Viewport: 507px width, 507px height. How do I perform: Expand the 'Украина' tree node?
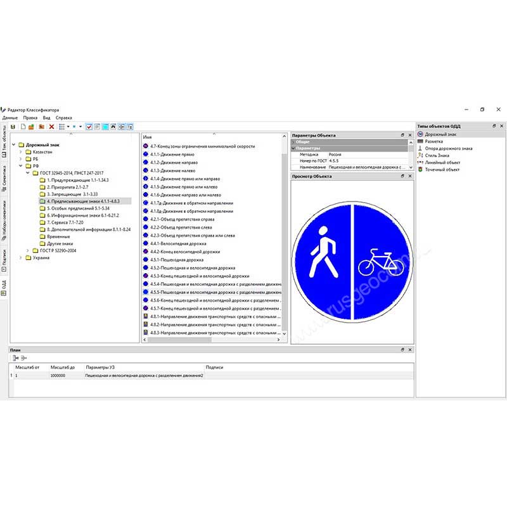coord(20,257)
